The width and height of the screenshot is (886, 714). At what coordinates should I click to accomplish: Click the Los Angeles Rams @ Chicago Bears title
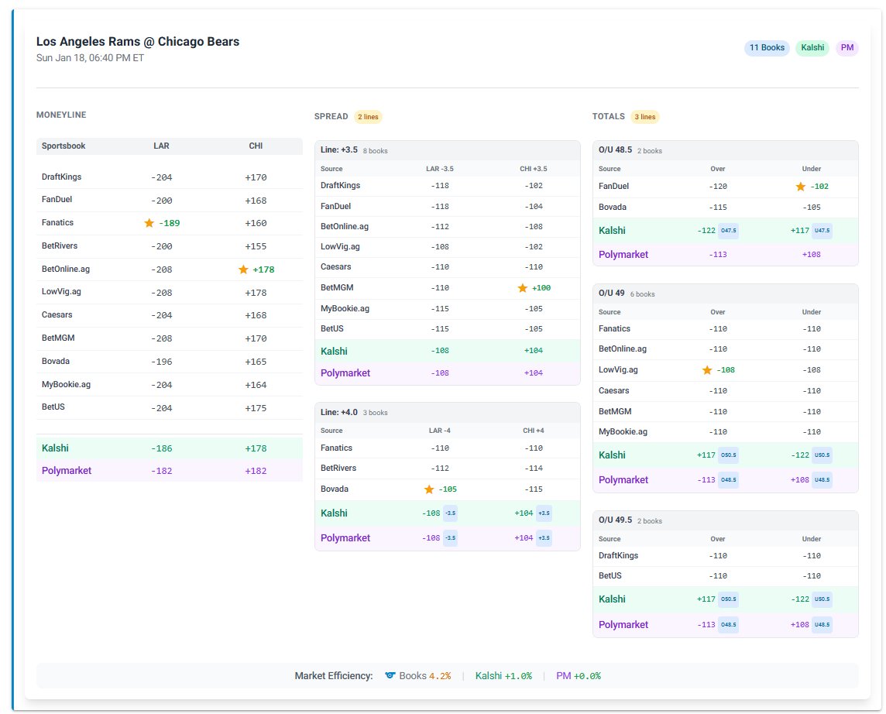coord(138,42)
